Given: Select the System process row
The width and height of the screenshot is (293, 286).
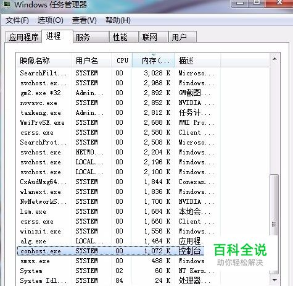Looking at the screenshot, I should [x=143, y=271].
